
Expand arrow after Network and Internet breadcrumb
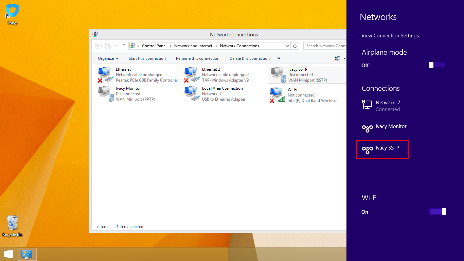[x=216, y=46]
